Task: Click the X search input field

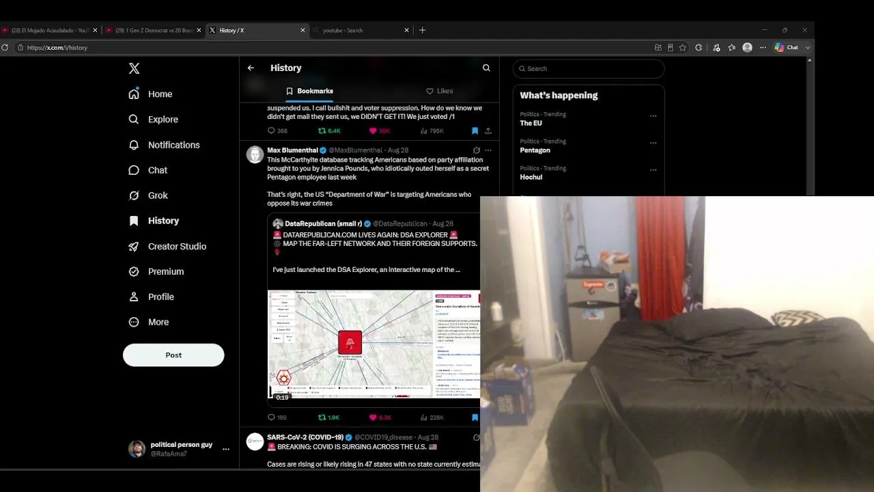Action: (589, 68)
